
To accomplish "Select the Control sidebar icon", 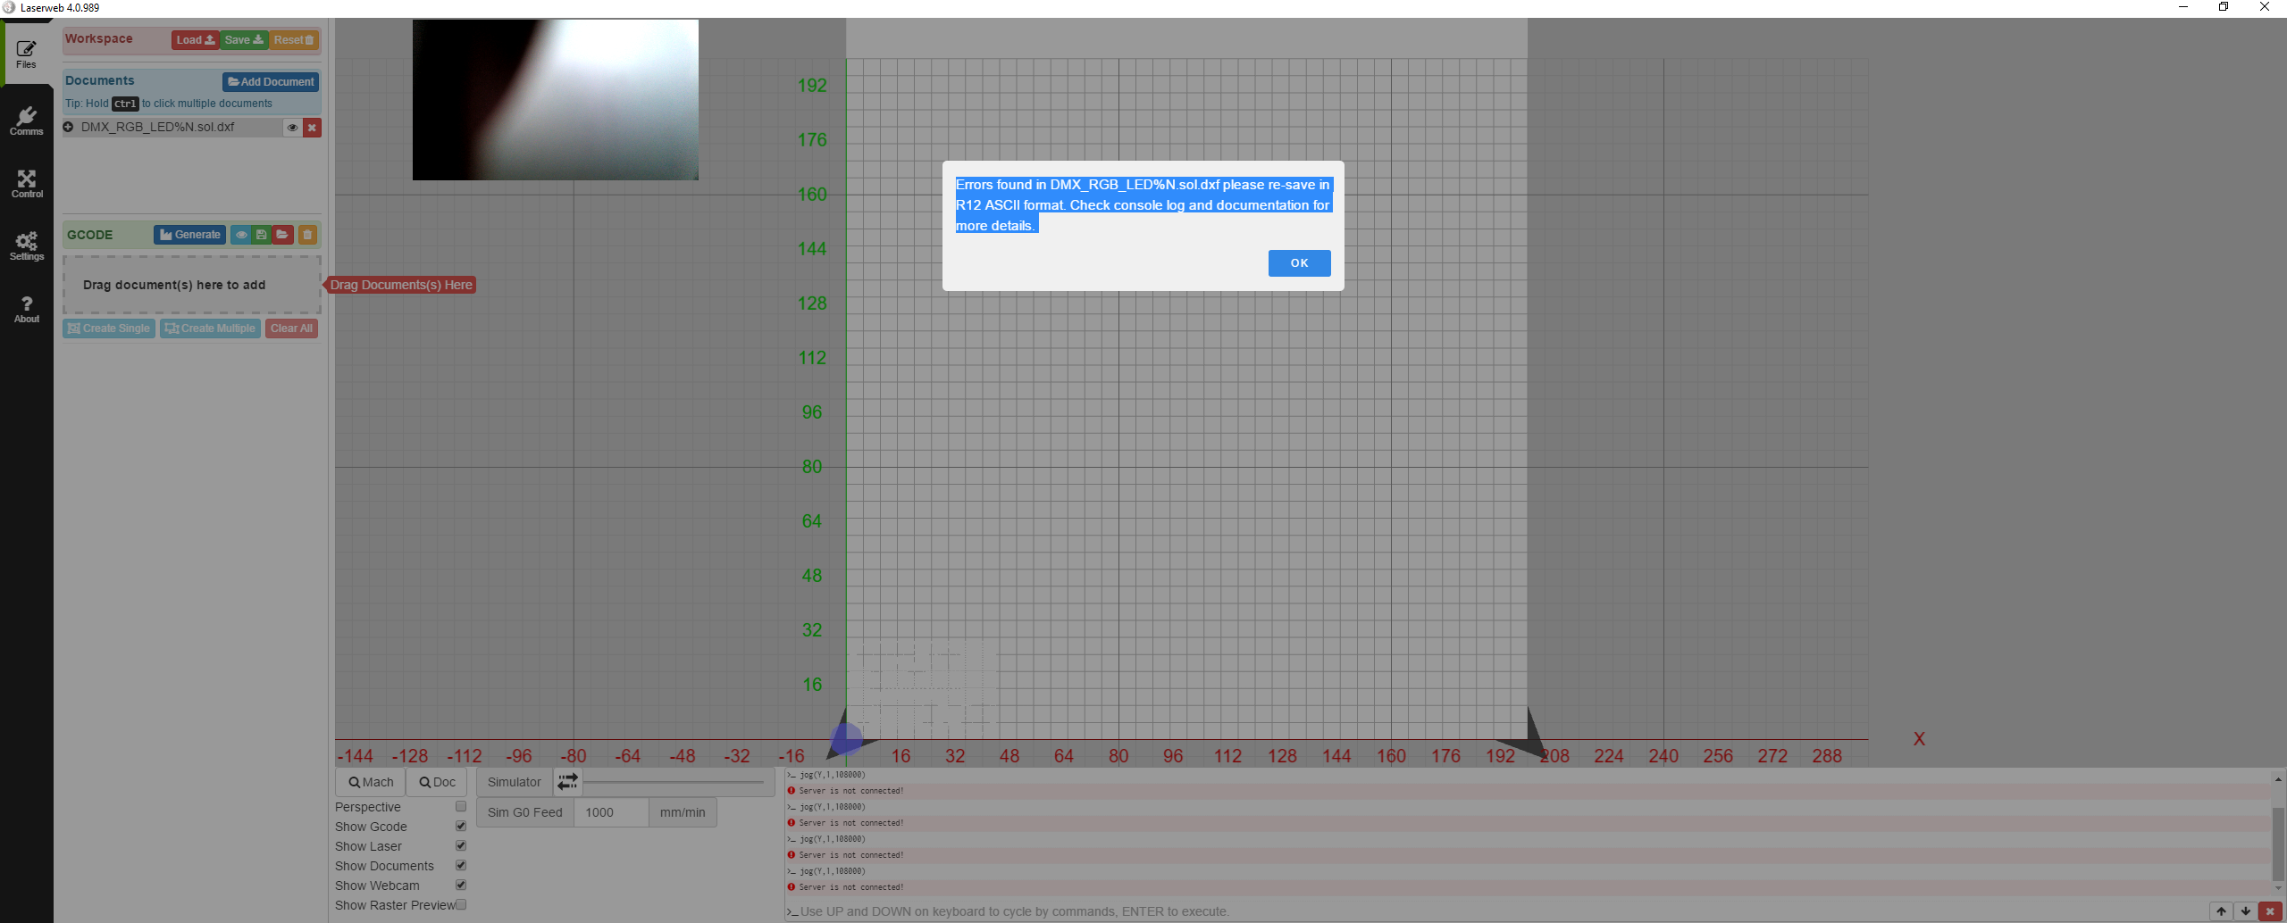I will tap(26, 181).
